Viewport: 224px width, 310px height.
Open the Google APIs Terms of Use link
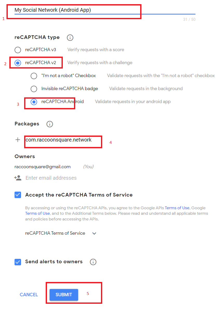pyautogui.click(x=177, y=208)
